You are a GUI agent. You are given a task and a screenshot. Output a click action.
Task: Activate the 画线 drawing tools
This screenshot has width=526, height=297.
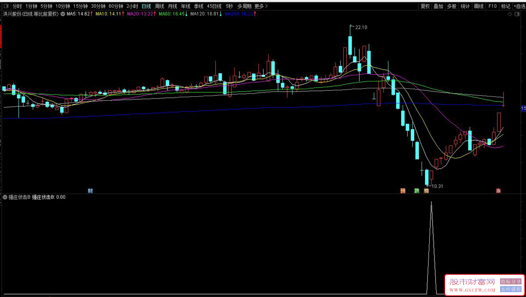479,6
